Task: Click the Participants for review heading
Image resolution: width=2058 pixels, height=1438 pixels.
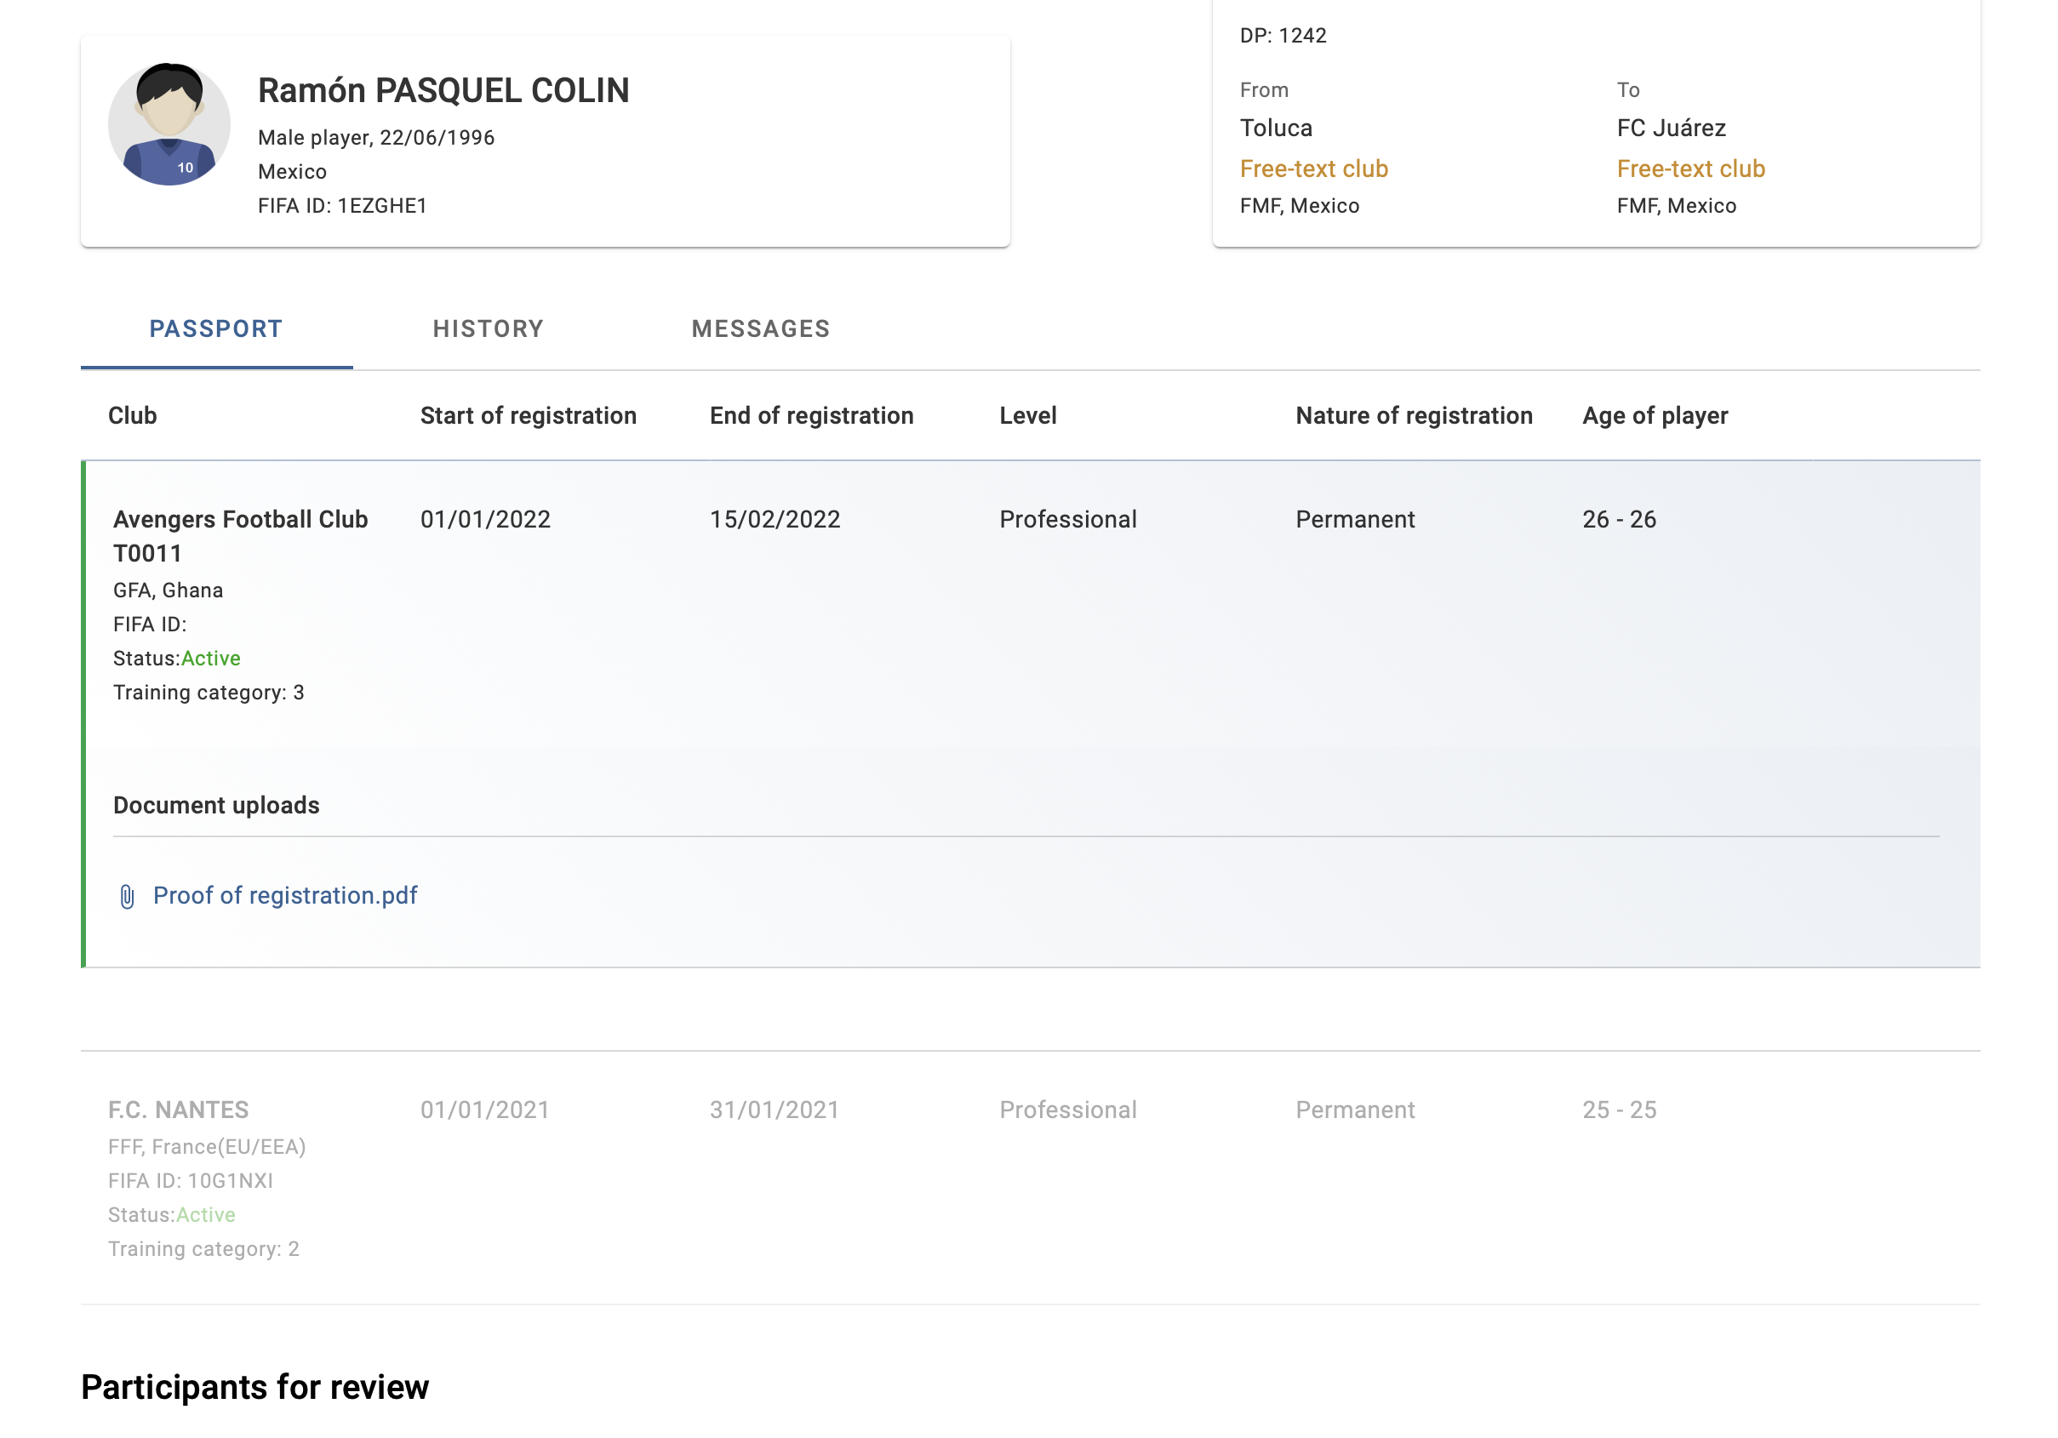Action: [x=255, y=1387]
